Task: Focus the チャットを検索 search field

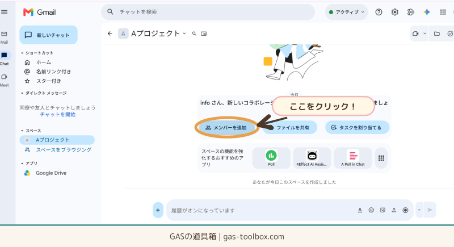Action: (208, 12)
